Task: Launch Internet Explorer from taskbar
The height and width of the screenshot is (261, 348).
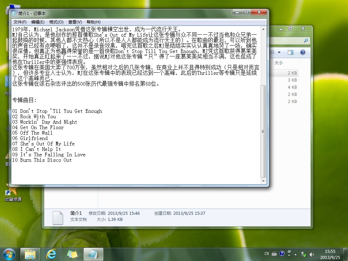Action: [x=51, y=254]
